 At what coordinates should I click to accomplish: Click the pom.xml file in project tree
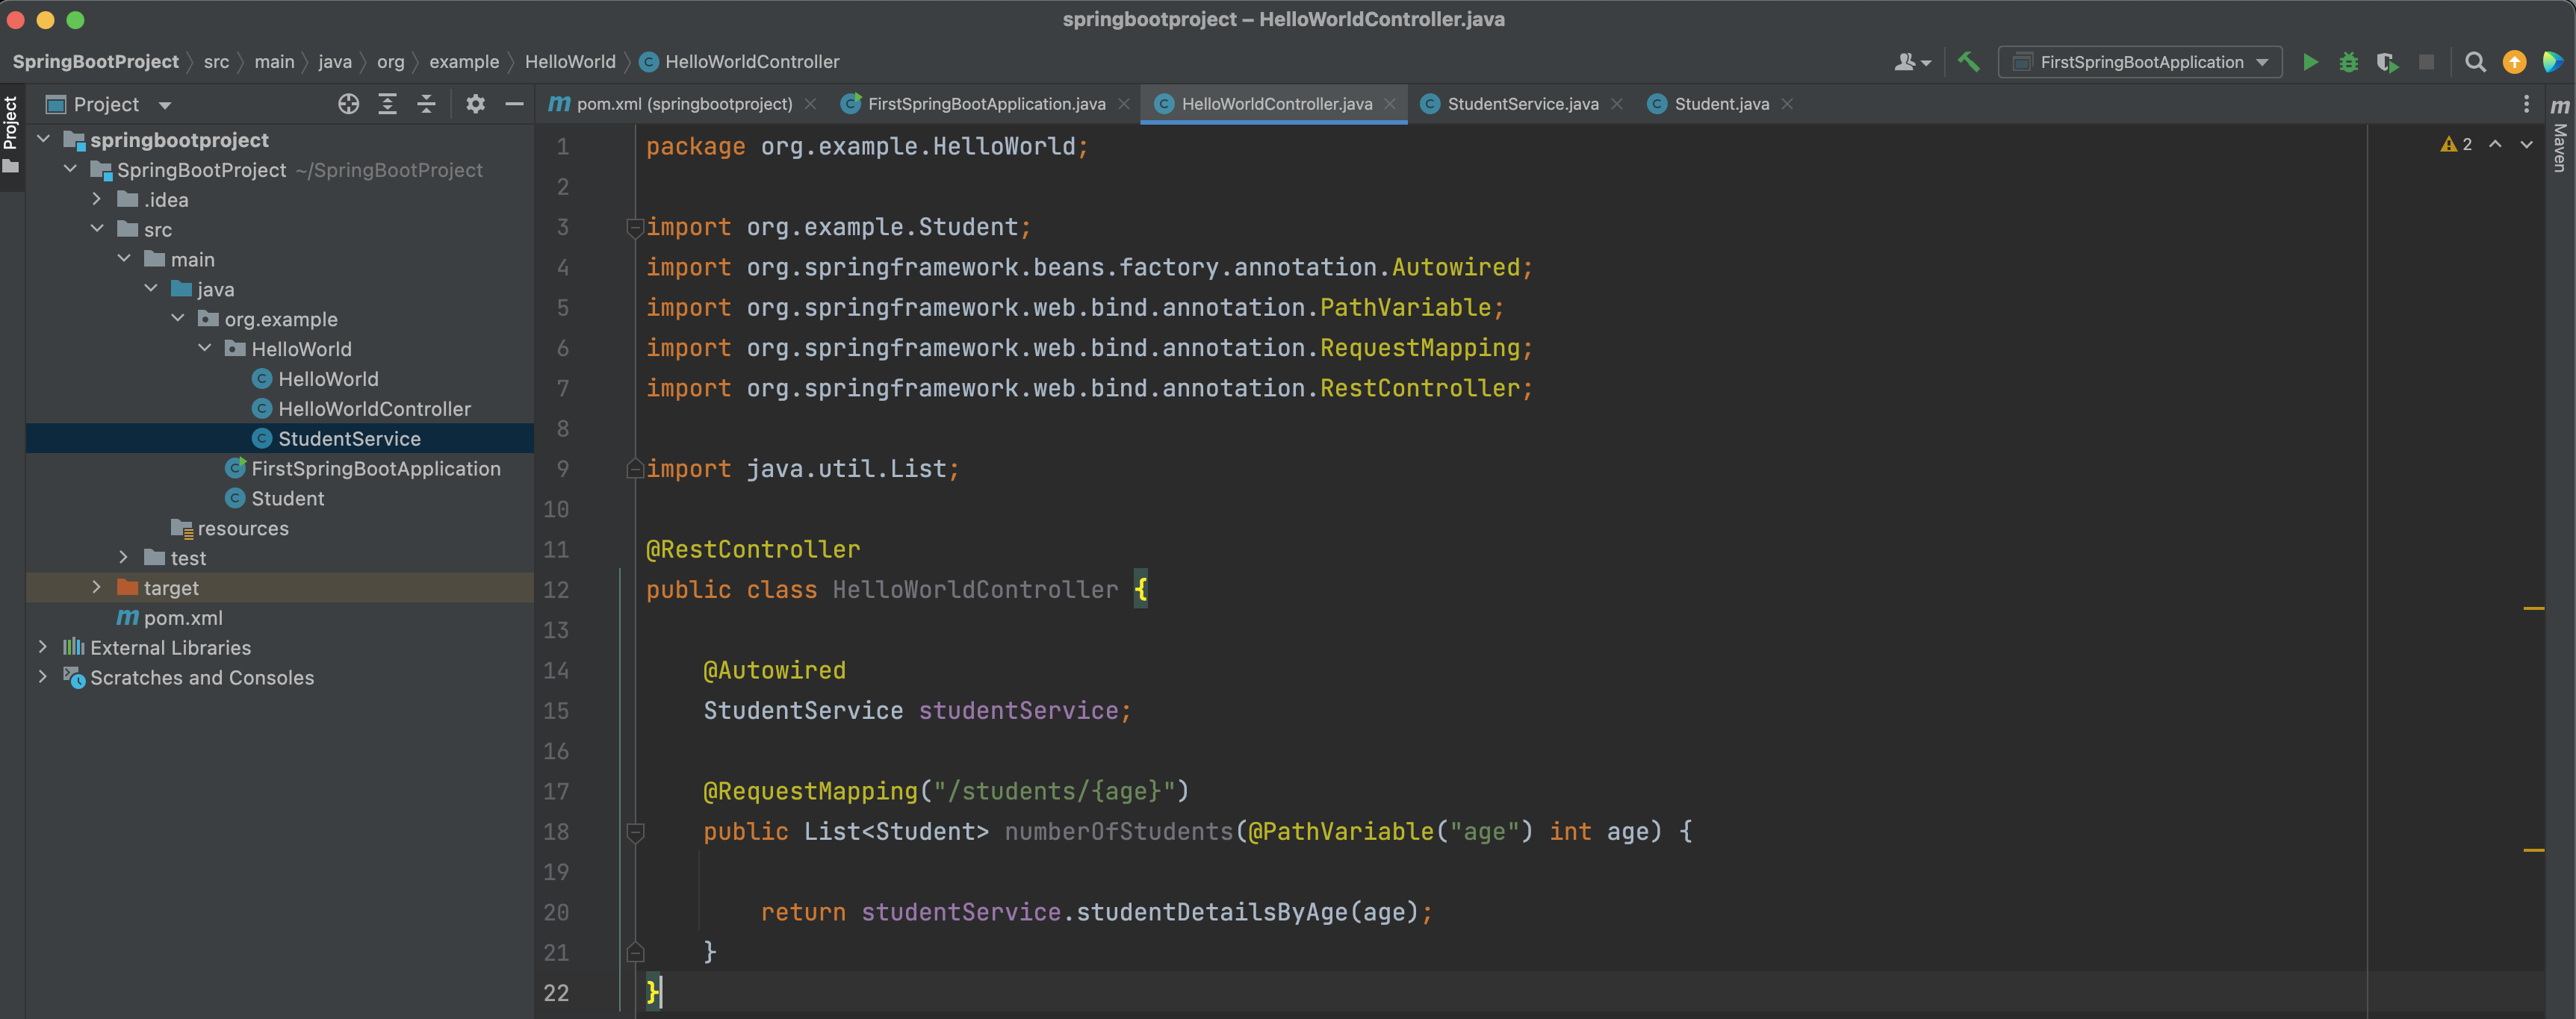tap(187, 617)
